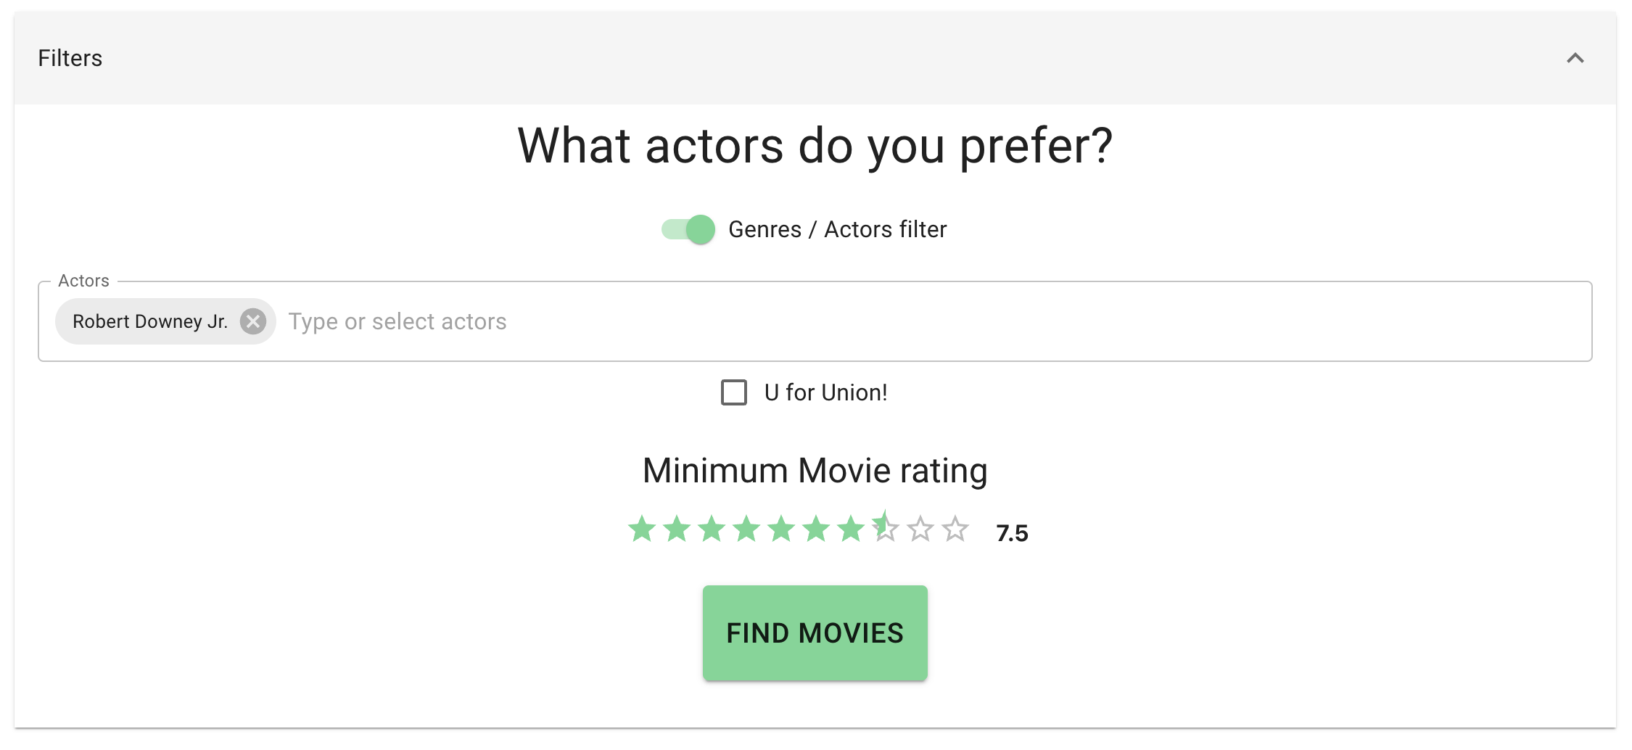Image resolution: width=1632 pixels, height=750 pixels.
Task: Select the half-filled eighth rating star
Action: click(x=886, y=529)
